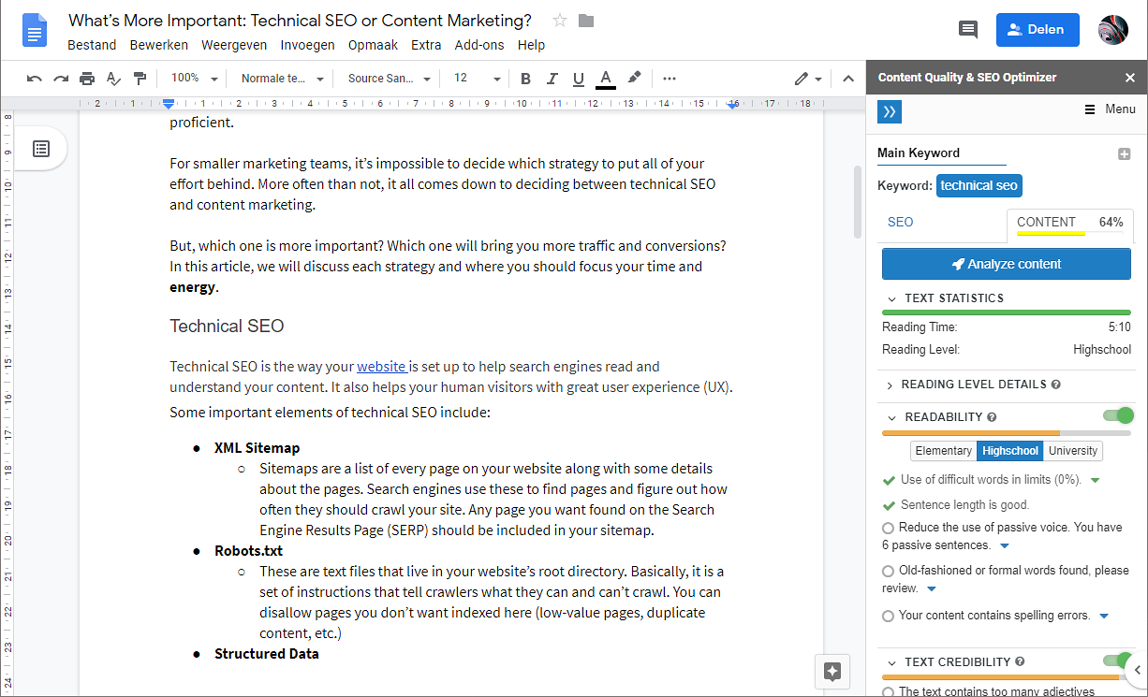
Task: Toggle Bold formatting
Action: [x=525, y=79]
